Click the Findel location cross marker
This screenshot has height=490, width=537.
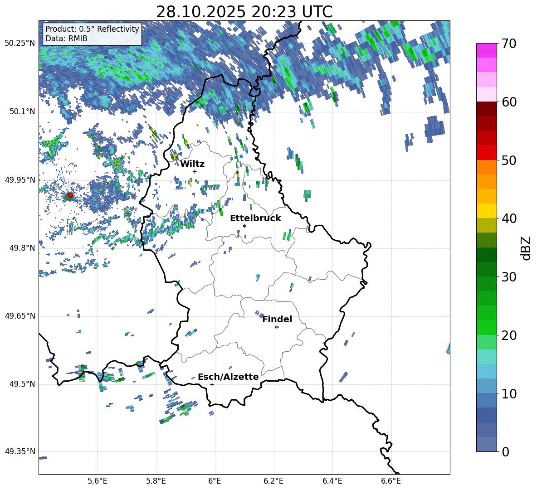(x=277, y=327)
